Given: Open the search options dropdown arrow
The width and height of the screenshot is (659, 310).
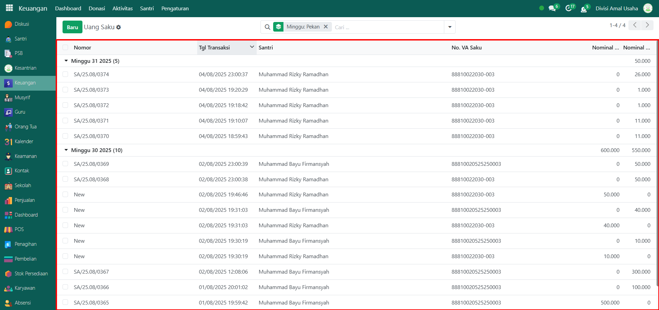Looking at the screenshot, I should tap(449, 27).
